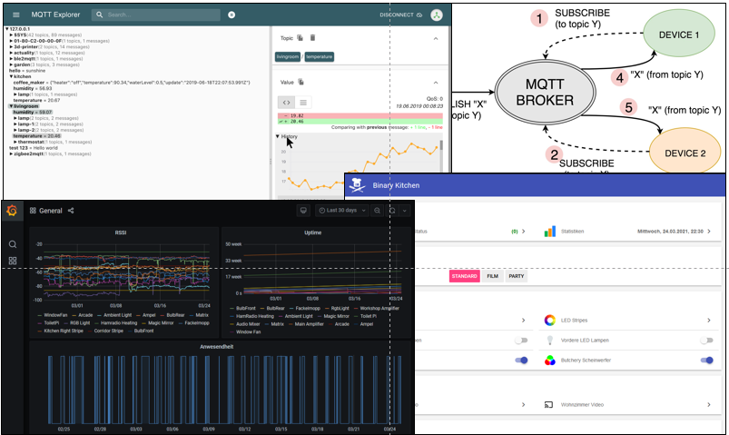Open the MQTT Explorer hamburger menu
This screenshot has height=435, width=729.
coord(16,15)
